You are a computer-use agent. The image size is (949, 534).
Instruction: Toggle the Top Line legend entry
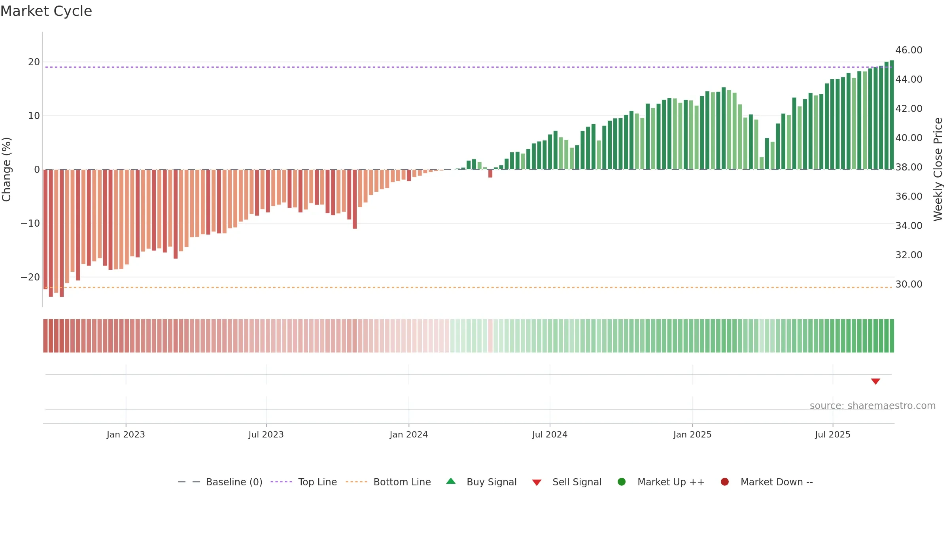[x=303, y=482]
